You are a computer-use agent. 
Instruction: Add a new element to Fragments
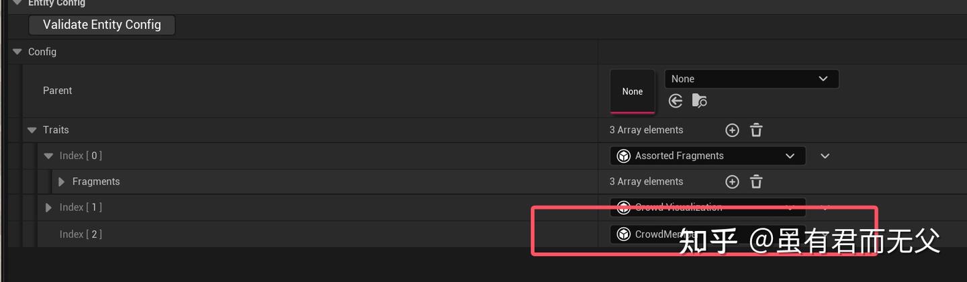click(x=732, y=182)
